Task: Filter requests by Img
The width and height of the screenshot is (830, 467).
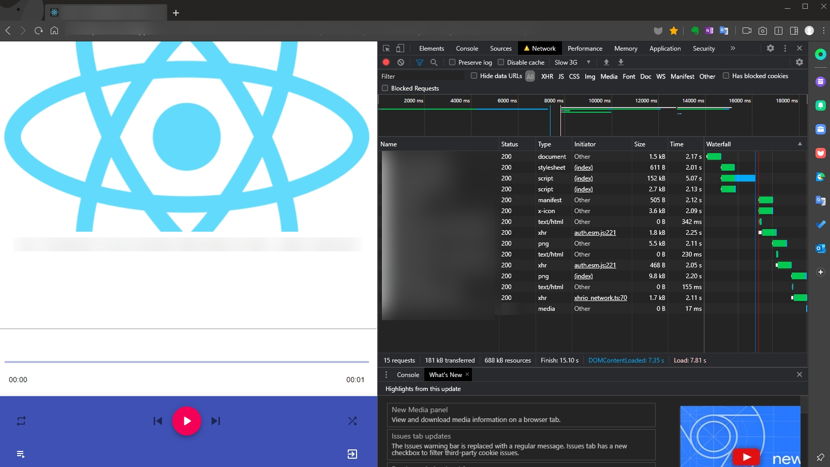Action: tap(590, 76)
